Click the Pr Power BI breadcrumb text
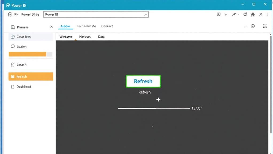This screenshot has width=273, height=154. point(27,14)
